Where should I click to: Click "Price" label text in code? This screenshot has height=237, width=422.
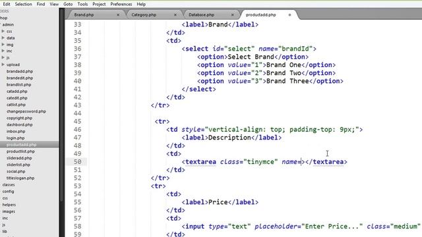tap(218, 202)
